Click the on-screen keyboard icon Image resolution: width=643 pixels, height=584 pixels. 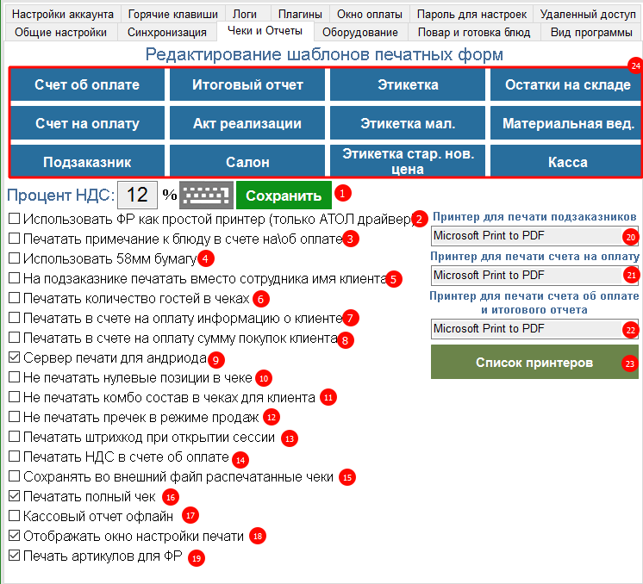pyautogui.click(x=206, y=195)
